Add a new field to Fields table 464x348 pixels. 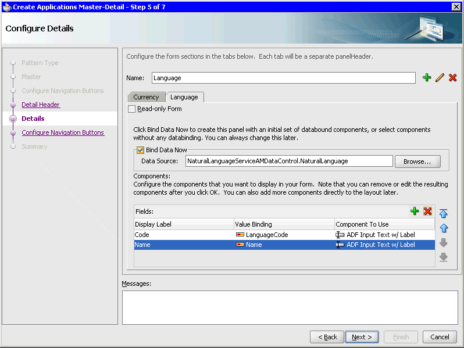click(415, 211)
